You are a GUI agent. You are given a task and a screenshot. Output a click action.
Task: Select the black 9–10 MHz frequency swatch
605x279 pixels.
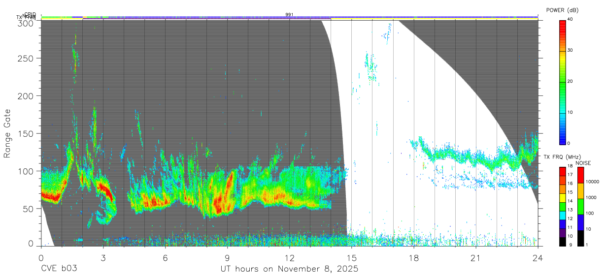[562, 241]
